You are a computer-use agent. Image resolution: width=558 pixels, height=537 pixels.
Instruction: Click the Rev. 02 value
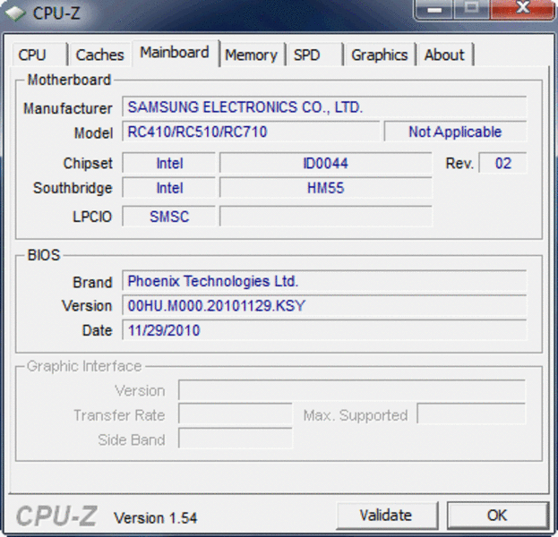click(x=502, y=163)
